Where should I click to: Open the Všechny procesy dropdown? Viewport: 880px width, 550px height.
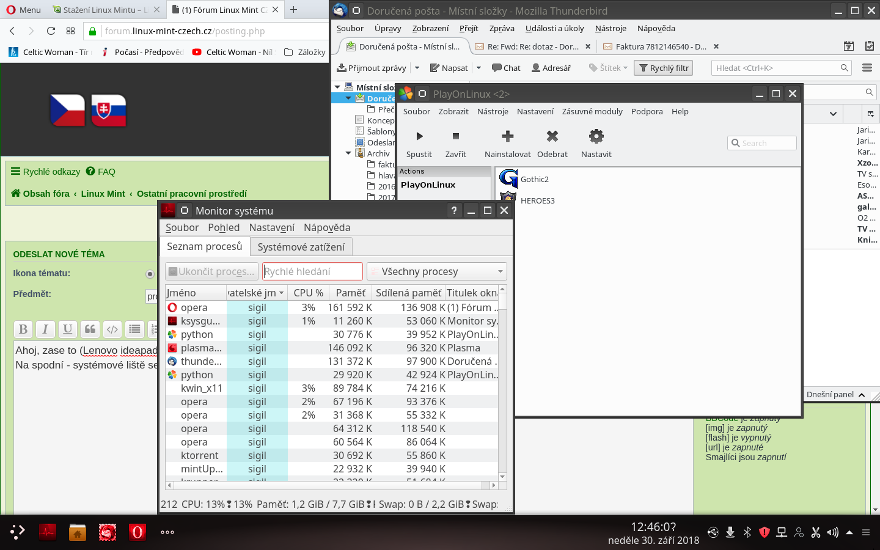coord(436,271)
